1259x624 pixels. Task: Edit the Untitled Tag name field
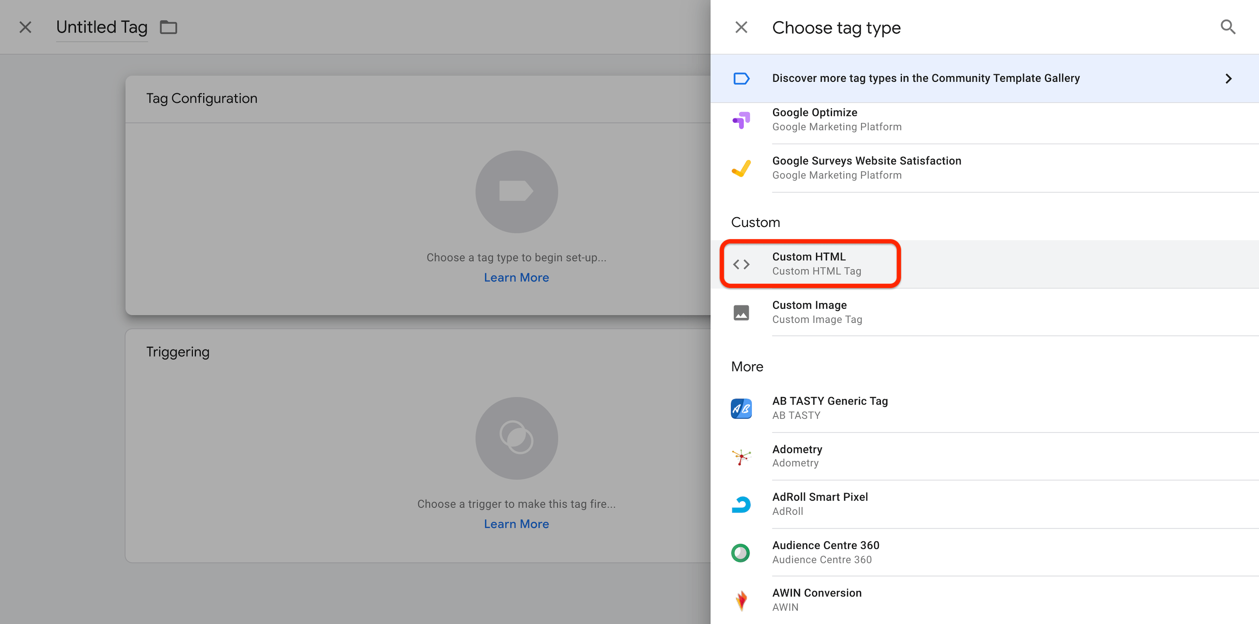coord(102,28)
